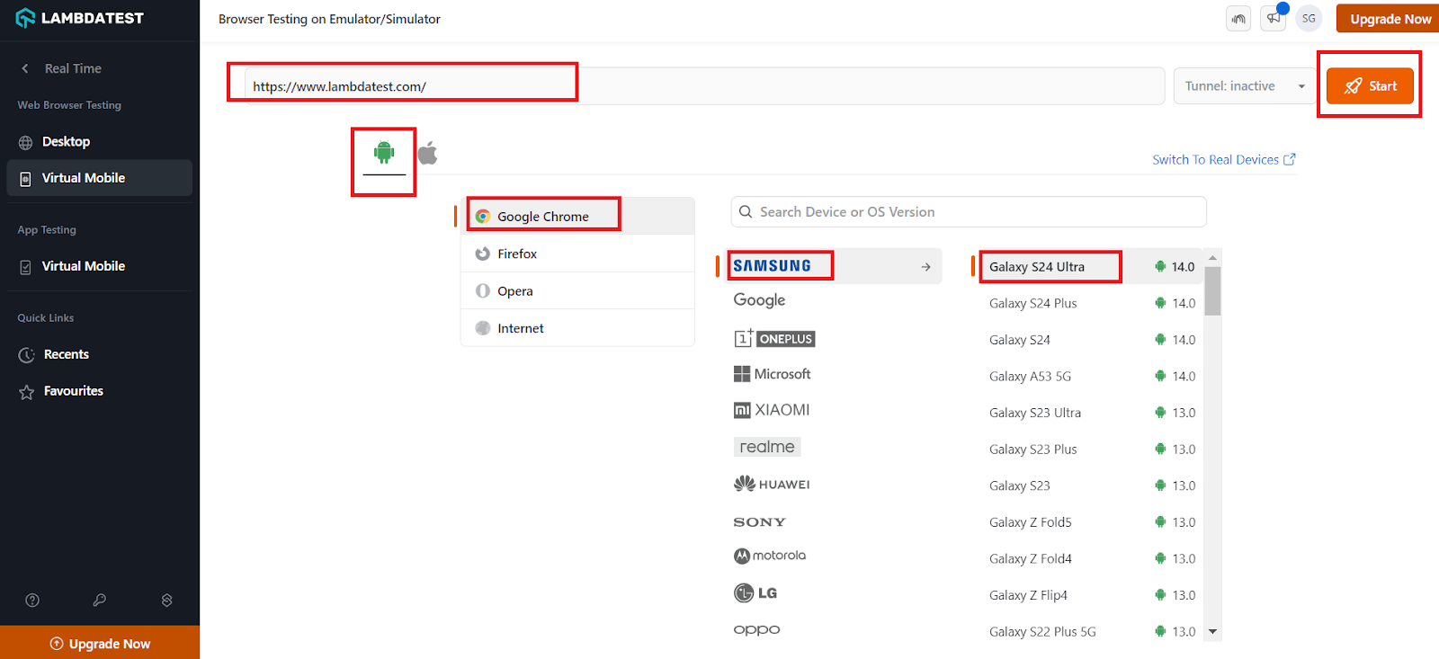1439x659 pixels.
Task: Select Google Chrome browser
Action: coord(578,217)
